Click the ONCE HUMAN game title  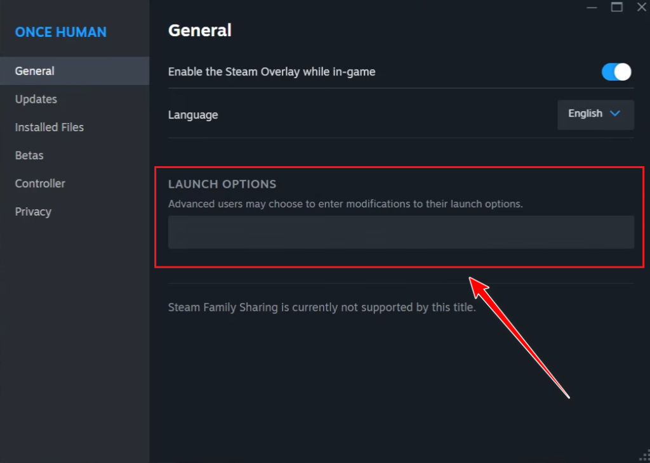click(61, 32)
